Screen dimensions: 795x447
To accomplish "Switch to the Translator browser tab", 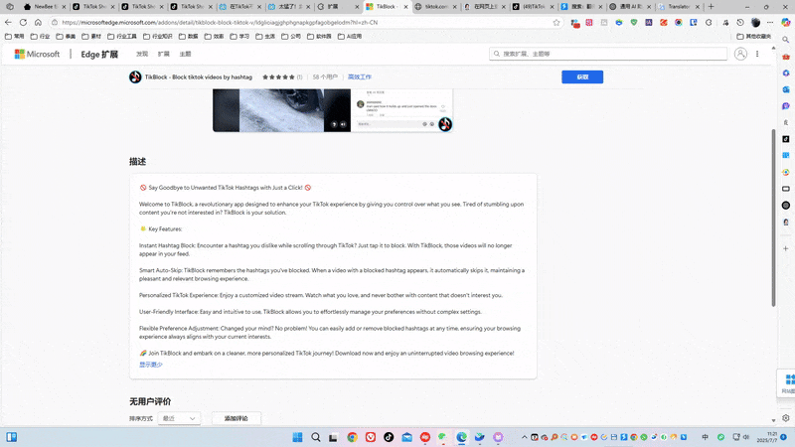I will coord(679,7).
